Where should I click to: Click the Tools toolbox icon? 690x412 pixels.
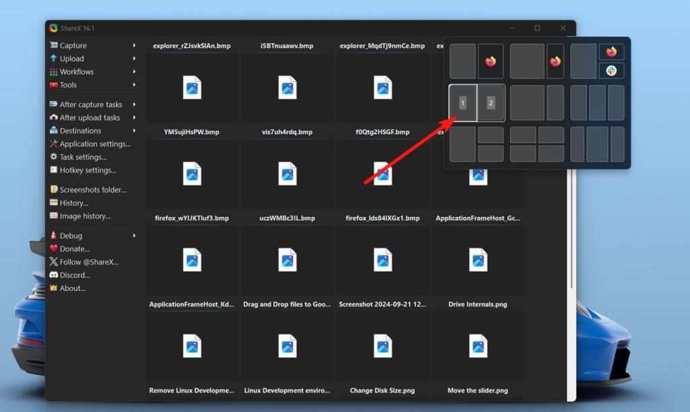click(x=53, y=85)
